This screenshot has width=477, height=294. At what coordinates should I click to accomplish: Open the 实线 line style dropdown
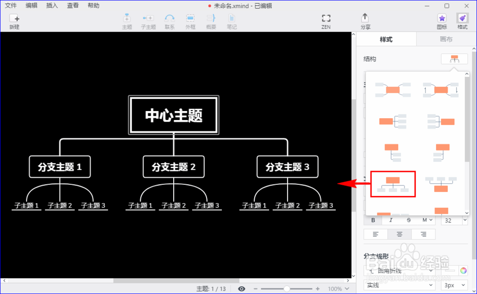pos(399,285)
